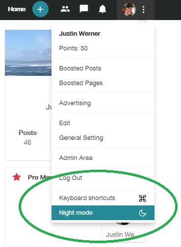Collapse menu with three-dots icon
This screenshot has height=247, width=181.
(143, 10)
